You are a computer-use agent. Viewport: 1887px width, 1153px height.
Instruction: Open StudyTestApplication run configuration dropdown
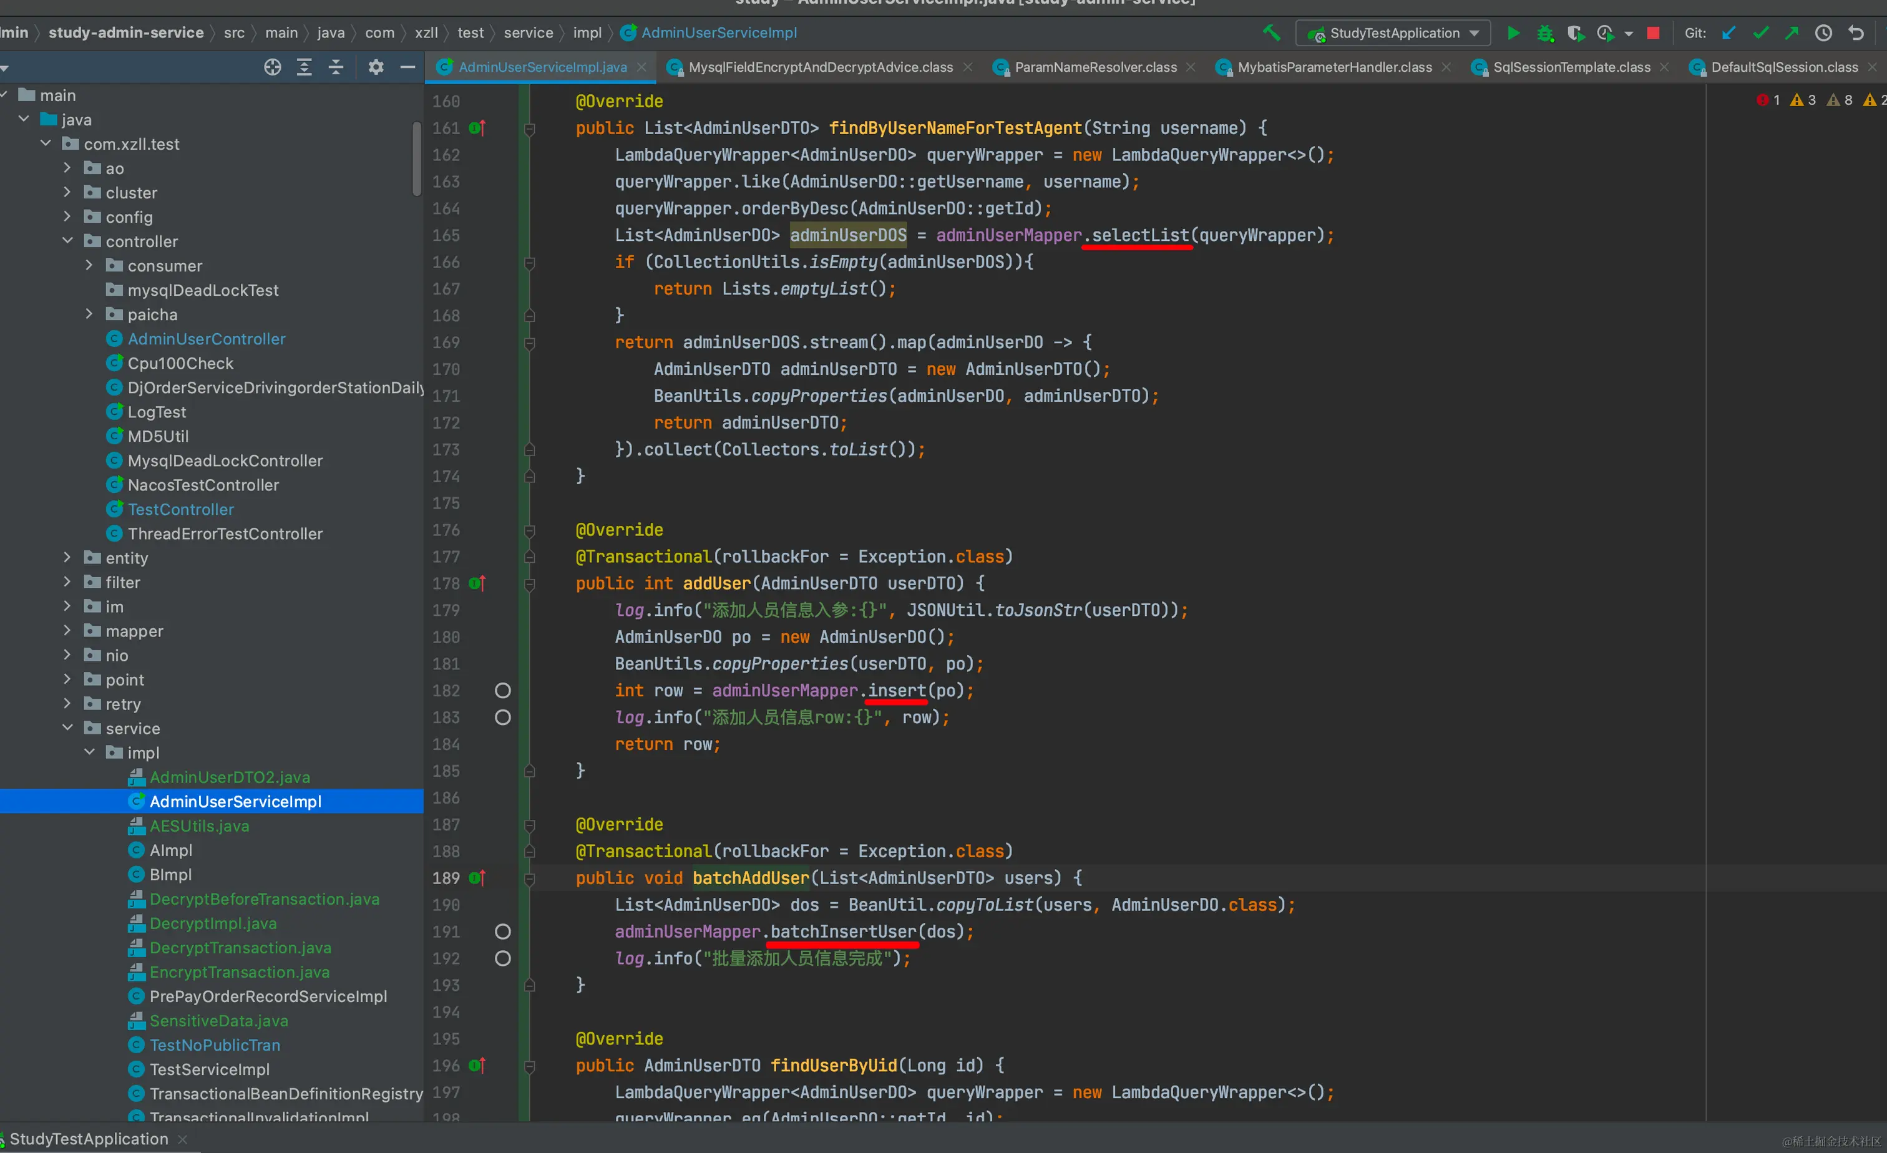[1393, 33]
